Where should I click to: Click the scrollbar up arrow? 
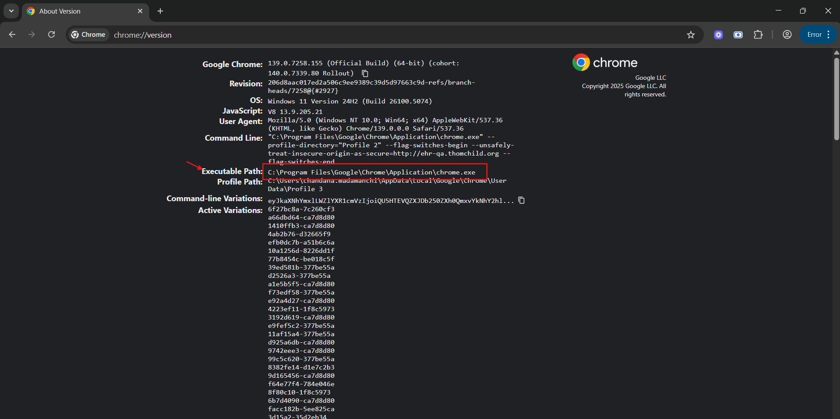click(836, 52)
